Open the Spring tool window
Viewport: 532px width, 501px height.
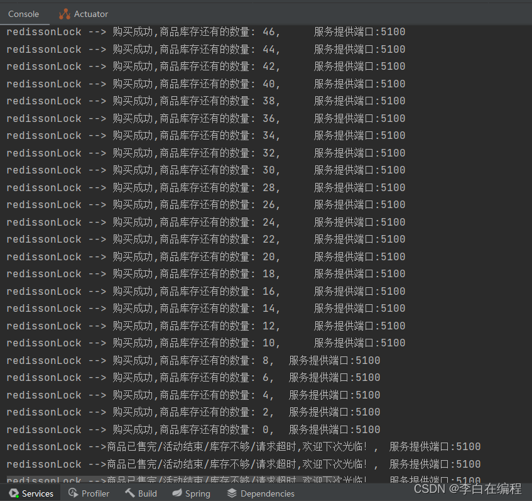pos(192,493)
